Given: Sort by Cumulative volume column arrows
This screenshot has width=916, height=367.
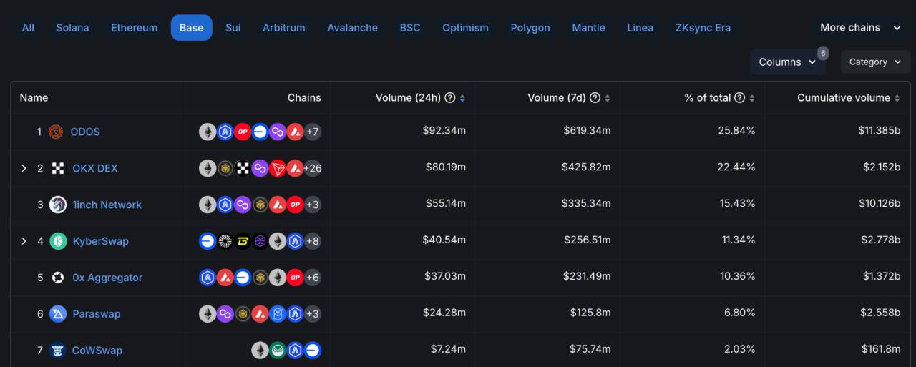Looking at the screenshot, I should click(897, 98).
